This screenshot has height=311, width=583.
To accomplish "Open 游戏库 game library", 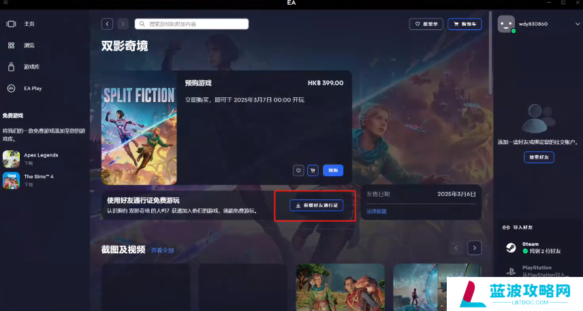I will pos(31,67).
